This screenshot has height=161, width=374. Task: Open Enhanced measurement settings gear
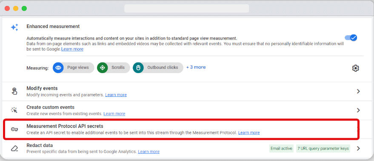point(355,68)
